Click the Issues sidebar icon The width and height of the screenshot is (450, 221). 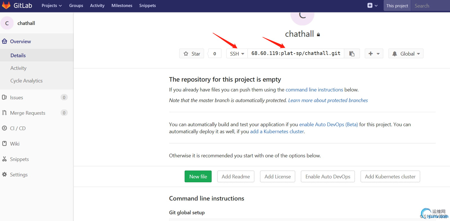(x=4, y=97)
